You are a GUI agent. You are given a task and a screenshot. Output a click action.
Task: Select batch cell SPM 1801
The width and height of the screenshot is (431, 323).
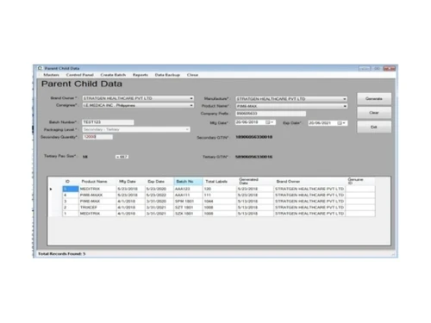[188, 202]
